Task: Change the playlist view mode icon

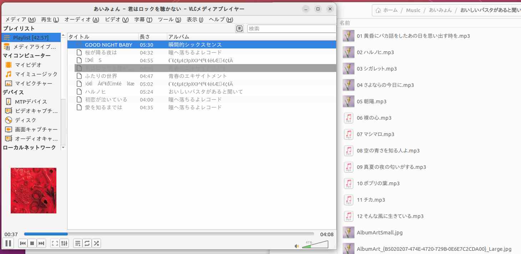Action: tap(239, 28)
